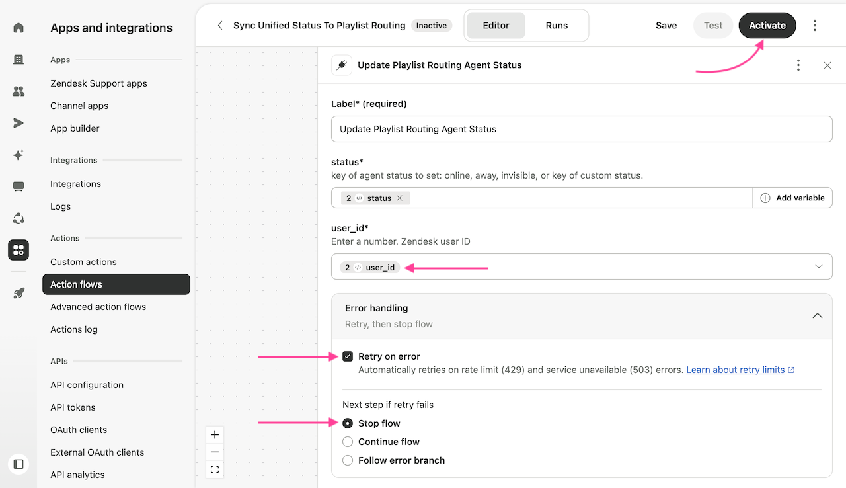Open the Workspaces monitor icon in sidebar
846x488 pixels.
click(x=19, y=186)
